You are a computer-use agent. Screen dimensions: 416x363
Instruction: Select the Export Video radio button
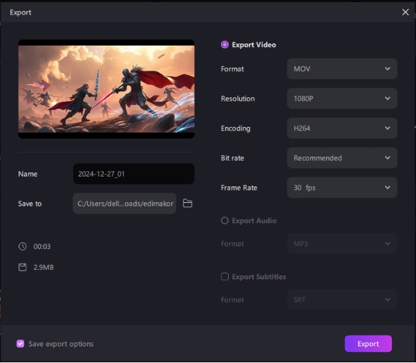225,45
